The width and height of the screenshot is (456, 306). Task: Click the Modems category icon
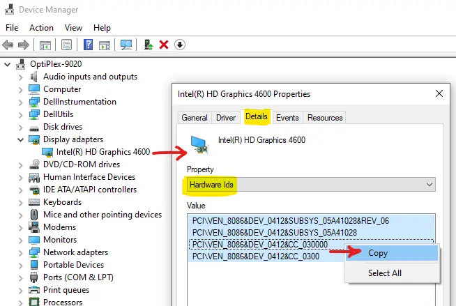(x=34, y=227)
